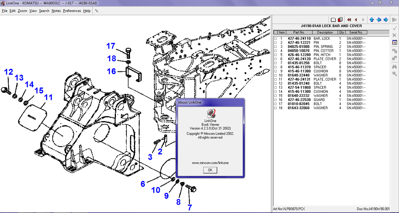
Task: Select part number 01640-22440
Action: tap(299, 75)
